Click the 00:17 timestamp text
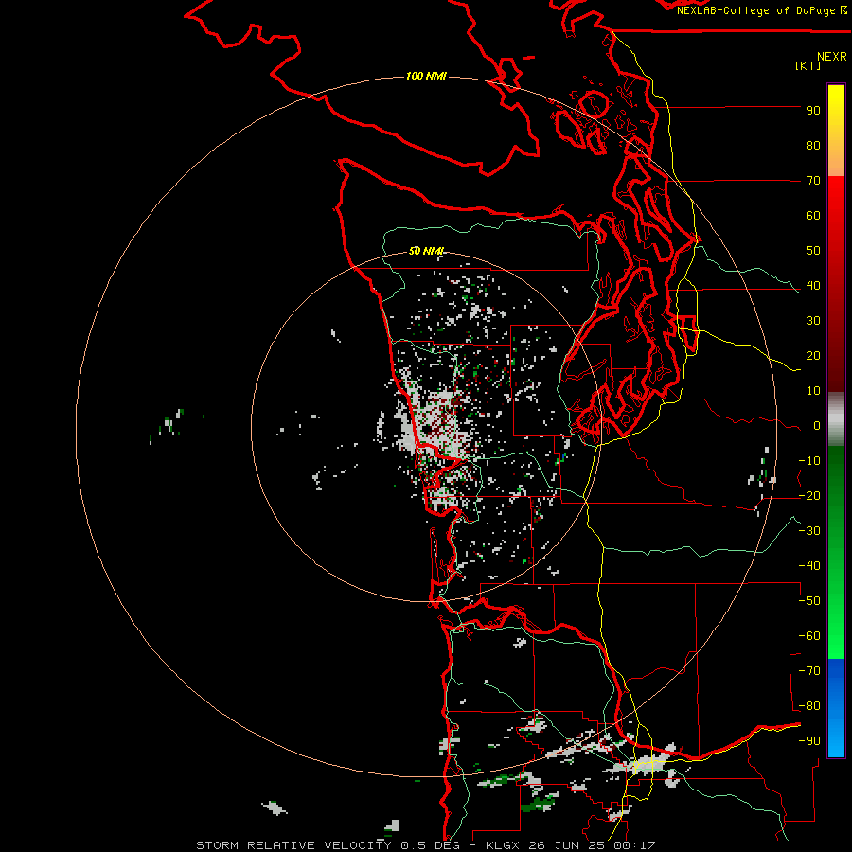This screenshot has height=852, width=852. click(634, 845)
